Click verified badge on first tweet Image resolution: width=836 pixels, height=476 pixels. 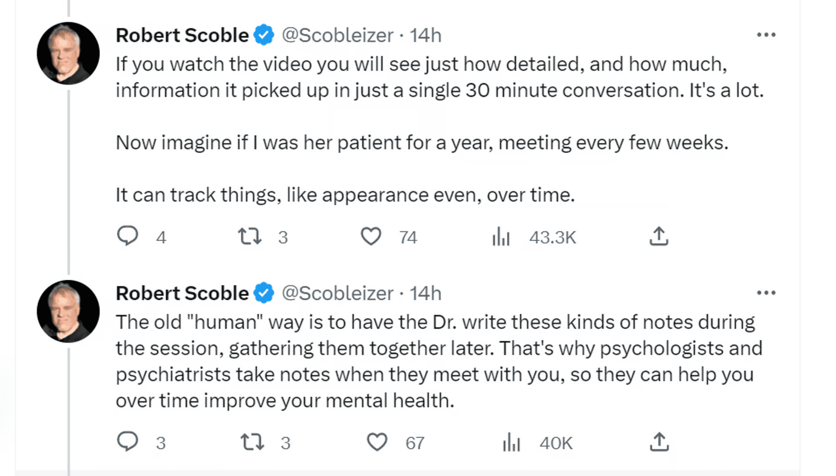click(264, 35)
